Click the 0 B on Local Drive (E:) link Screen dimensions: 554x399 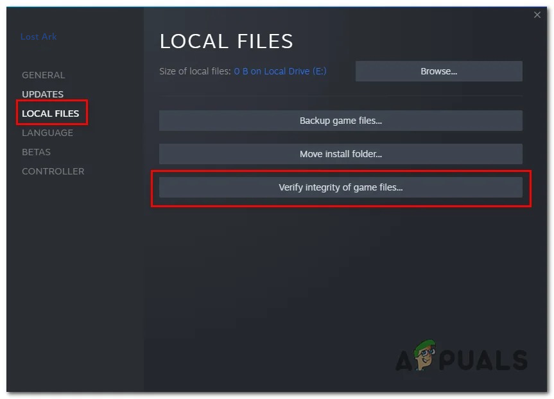click(280, 71)
